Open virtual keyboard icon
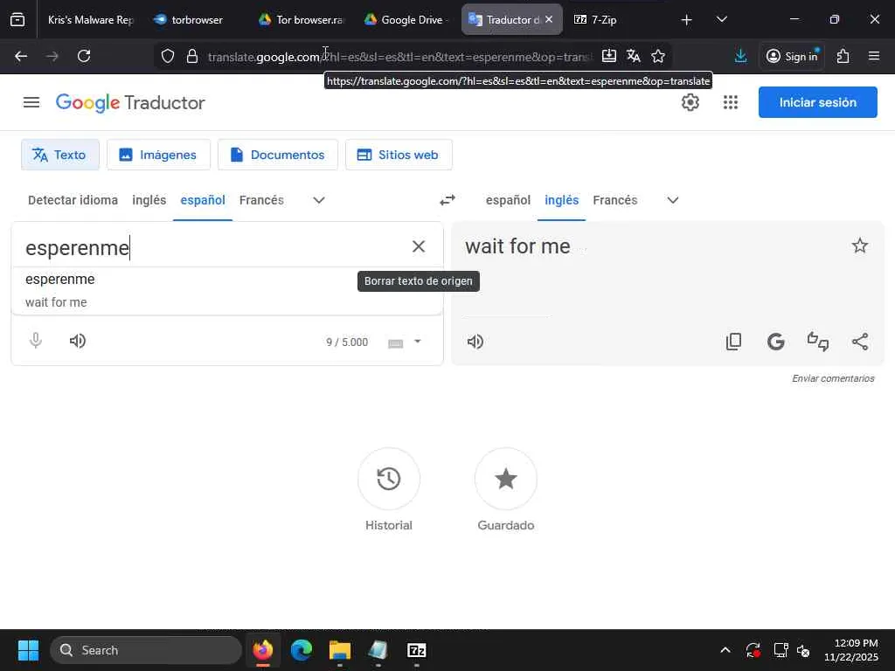Image resolution: width=895 pixels, height=671 pixels. [396, 342]
